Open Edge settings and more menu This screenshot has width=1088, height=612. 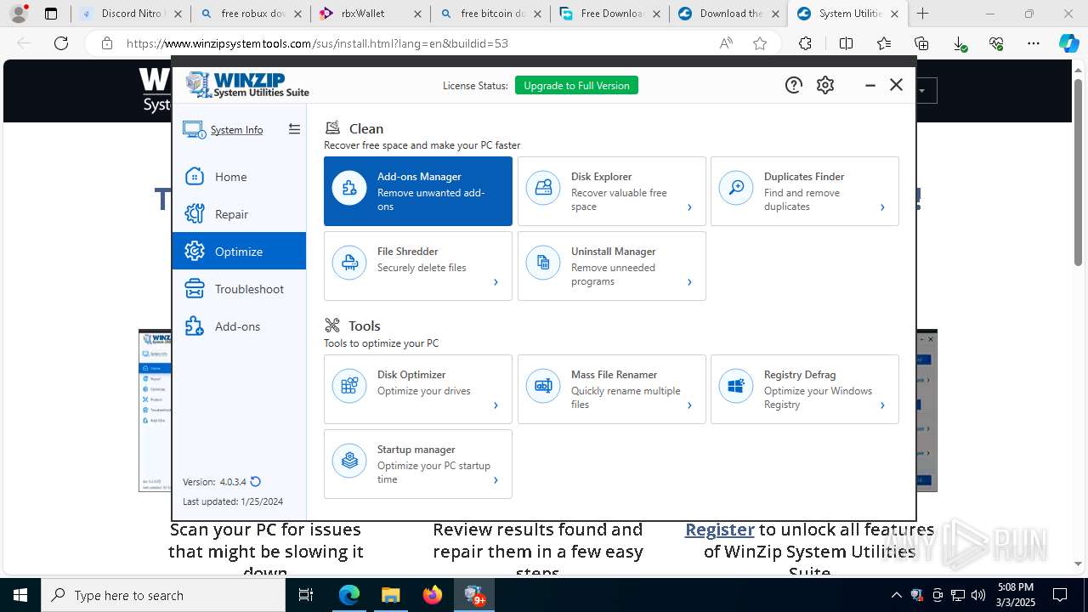click(1033, 43)
